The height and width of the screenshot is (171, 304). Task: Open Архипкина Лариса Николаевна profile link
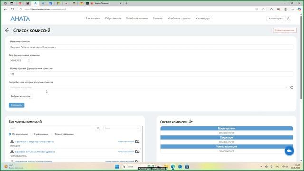(x=34, y=142)
